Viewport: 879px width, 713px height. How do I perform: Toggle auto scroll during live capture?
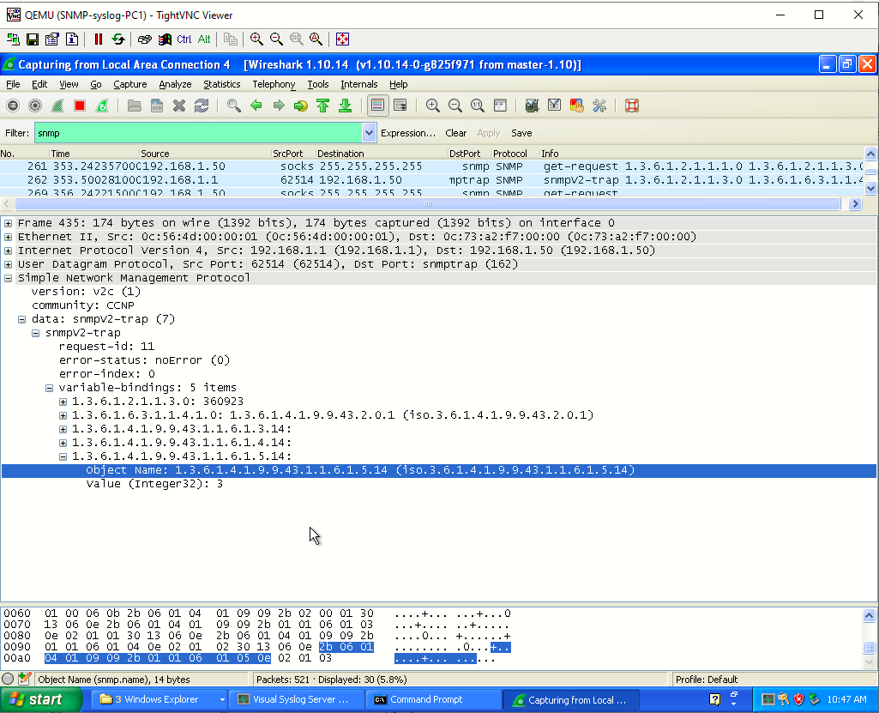[400, 106]
